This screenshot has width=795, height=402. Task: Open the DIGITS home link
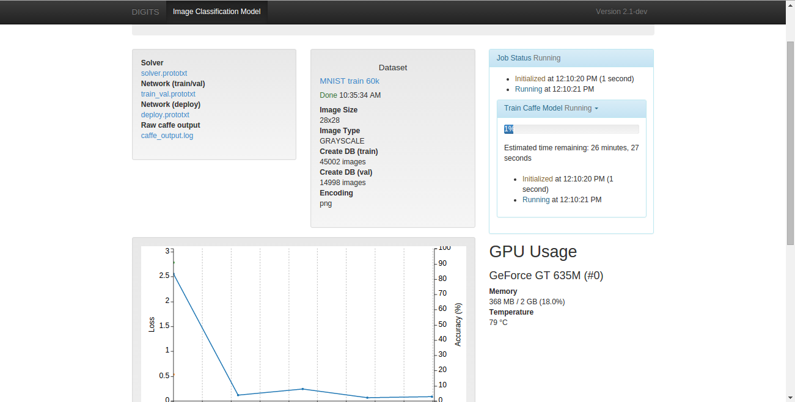(145, 12)
